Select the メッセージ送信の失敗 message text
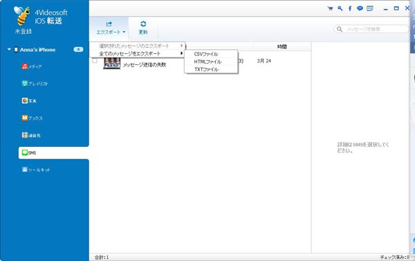The image size is (415, 261). tap(145, 64)
